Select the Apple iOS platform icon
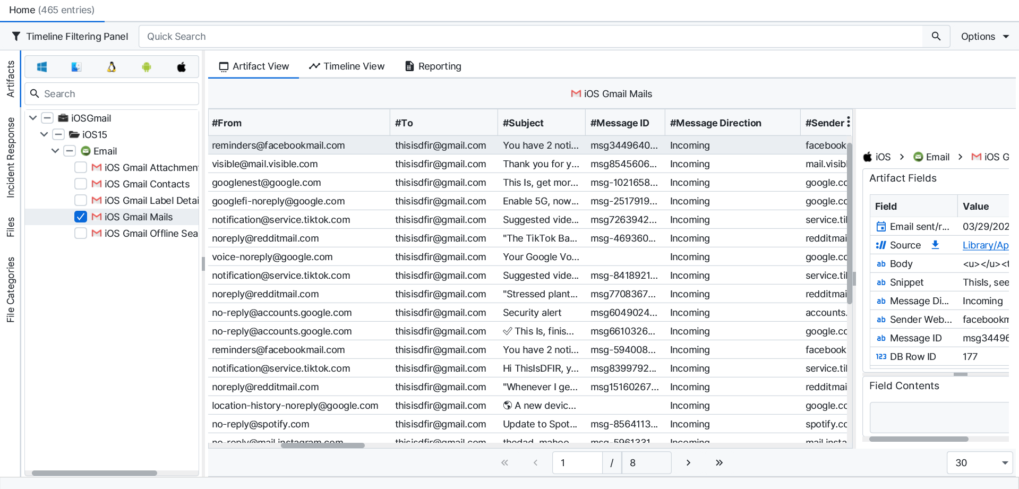1019x489 pixels. click(182, 67)
